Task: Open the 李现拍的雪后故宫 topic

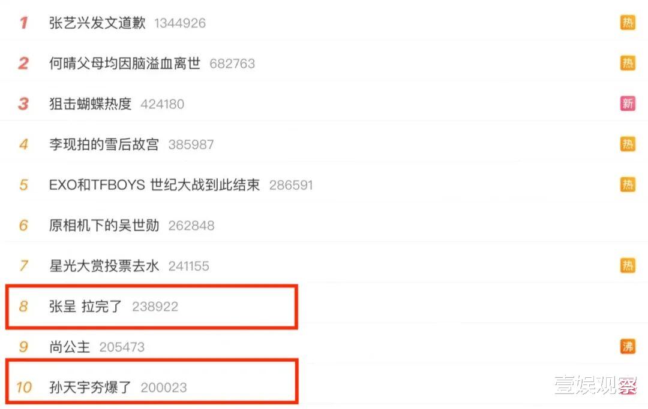Action: point(104,144)
